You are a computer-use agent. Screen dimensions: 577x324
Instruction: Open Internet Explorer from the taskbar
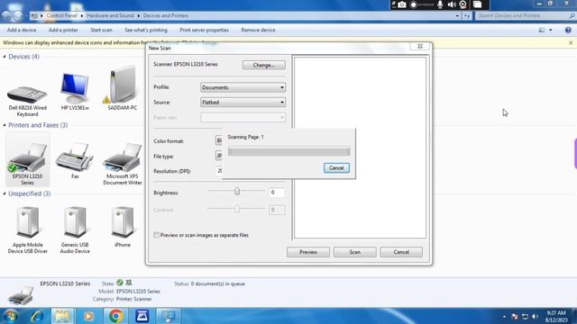(x=37, y=316)
